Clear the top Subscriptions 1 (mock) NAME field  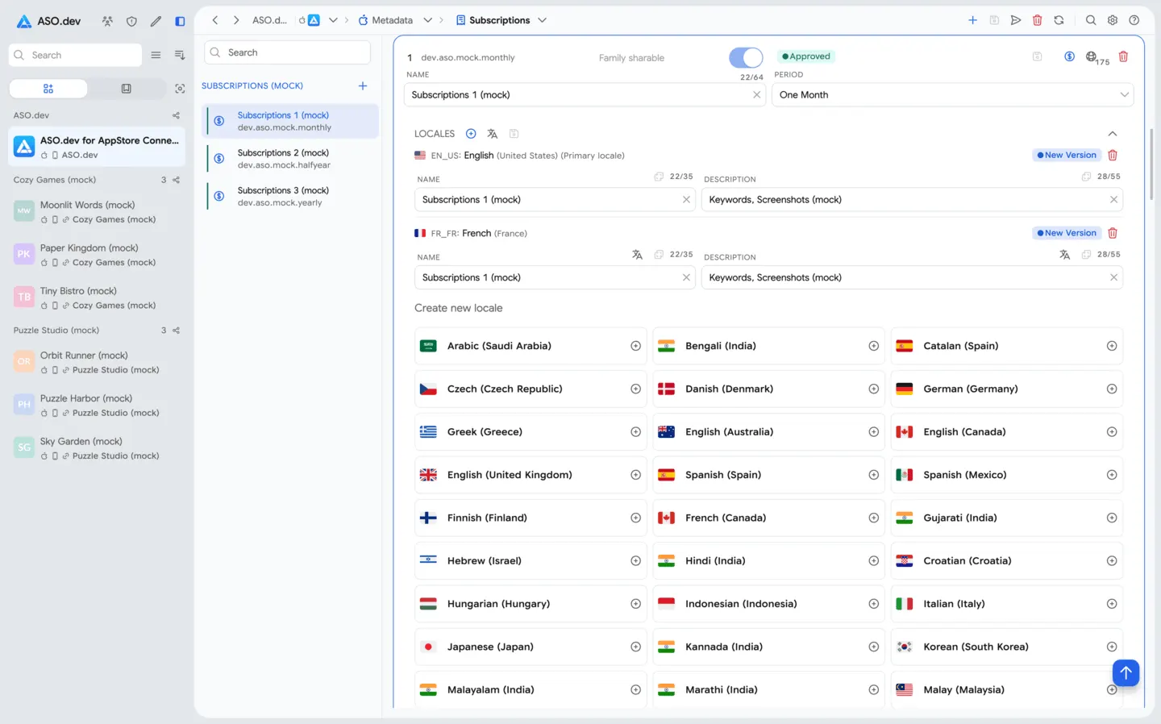tap(756, 95)
